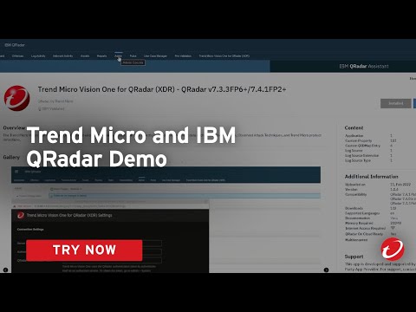Go to the Assets tab

pos(85,55)
